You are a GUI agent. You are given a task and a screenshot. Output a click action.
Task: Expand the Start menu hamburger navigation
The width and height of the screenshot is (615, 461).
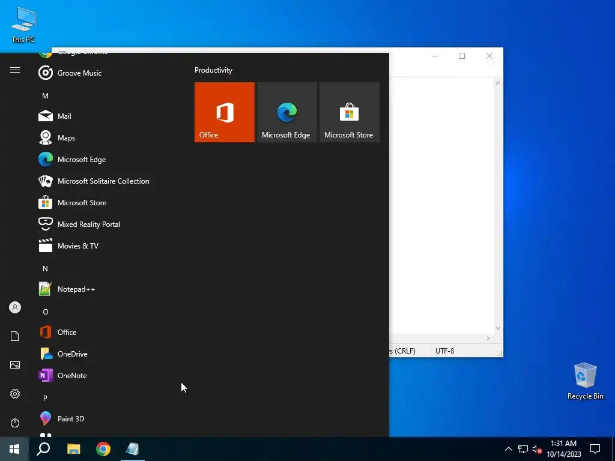tap(15, 70)
